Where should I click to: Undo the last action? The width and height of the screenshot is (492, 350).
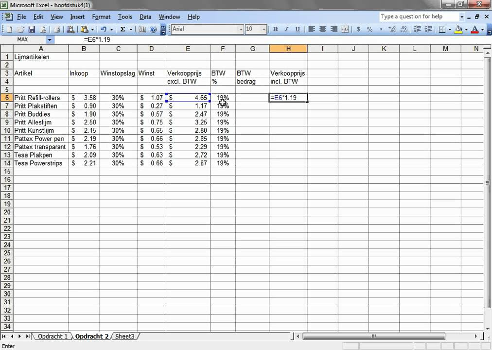(x=104, y=30)
